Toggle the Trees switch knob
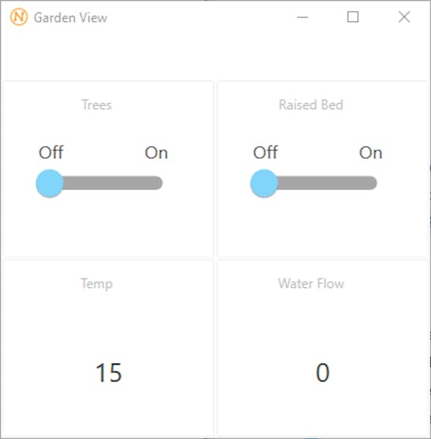 pos(50,184)
